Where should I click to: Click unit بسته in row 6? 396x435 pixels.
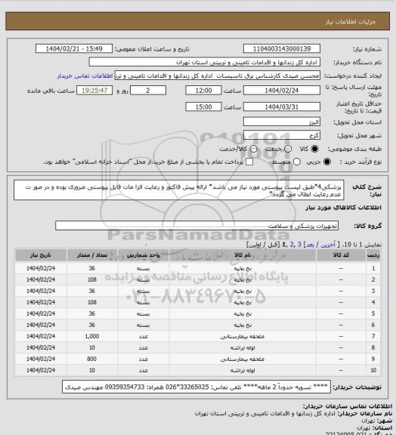[144, 325]
